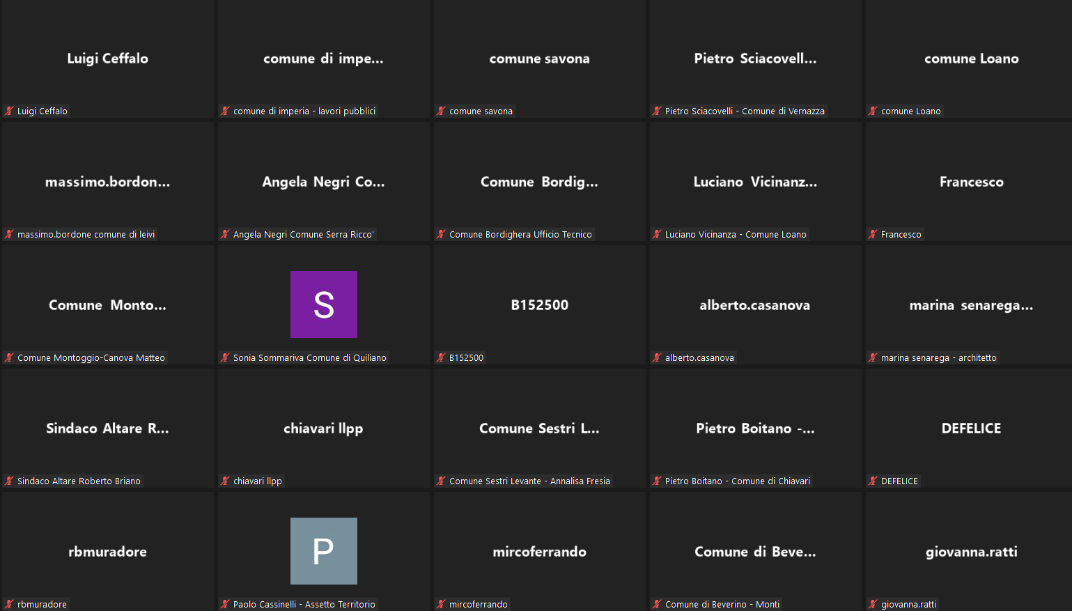The height and width of the screenshot is (611, 1072).
Task: Click muted mic icon beside giovanna.ratti label
Action: (x=873, y=604)
